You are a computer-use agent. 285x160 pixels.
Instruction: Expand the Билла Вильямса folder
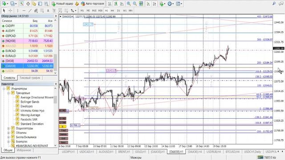[8, 137]
